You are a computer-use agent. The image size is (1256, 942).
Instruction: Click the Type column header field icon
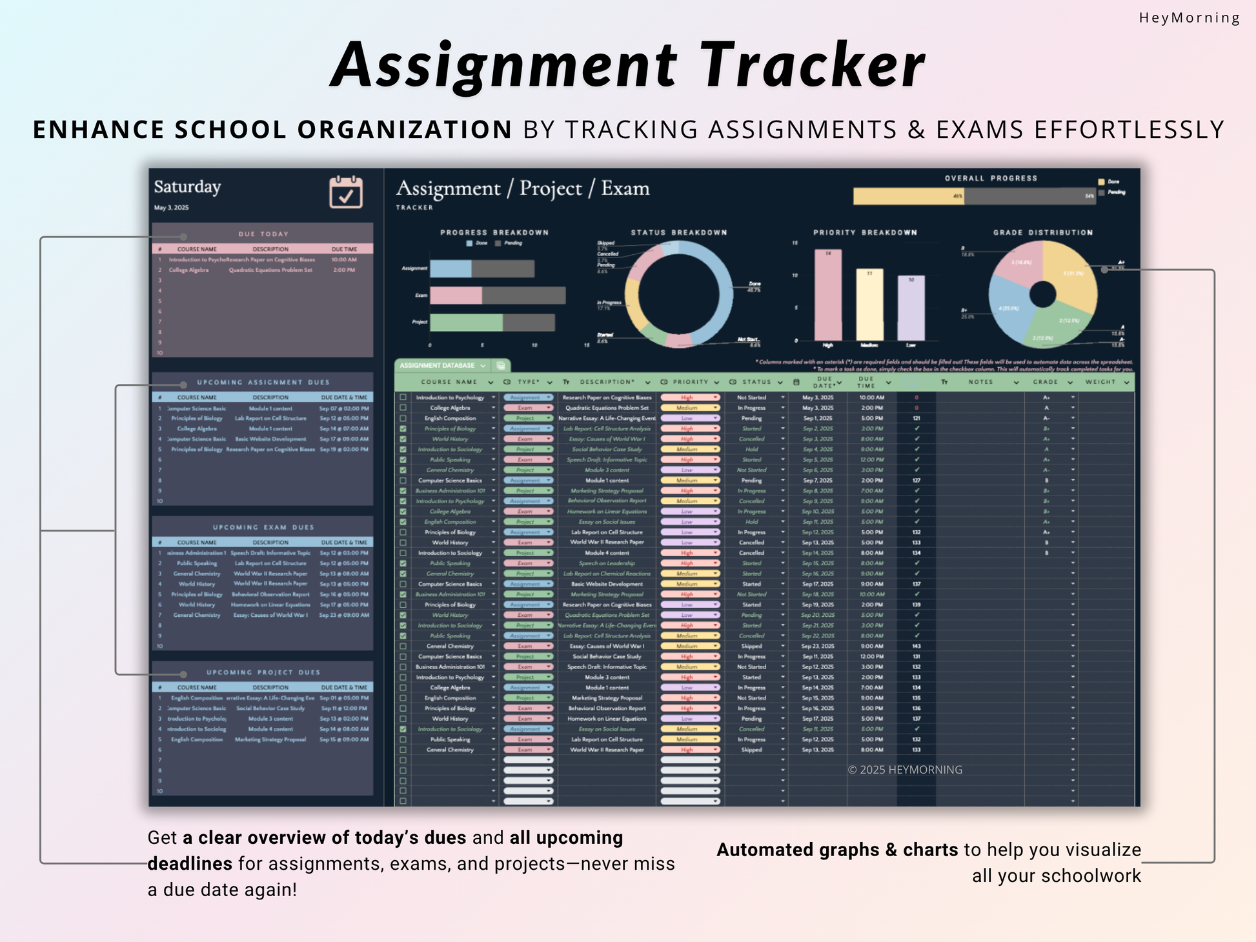click(x=507, y=382)
